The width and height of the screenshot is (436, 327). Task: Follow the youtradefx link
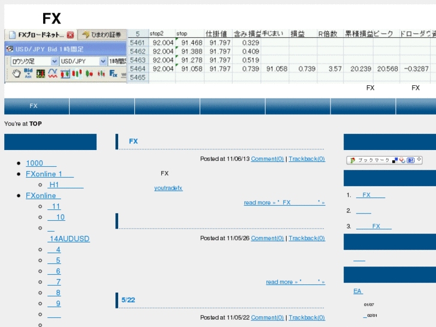coord(169,188)
